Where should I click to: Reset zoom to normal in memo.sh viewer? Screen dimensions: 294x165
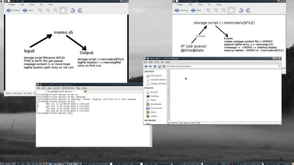point(55,10)
